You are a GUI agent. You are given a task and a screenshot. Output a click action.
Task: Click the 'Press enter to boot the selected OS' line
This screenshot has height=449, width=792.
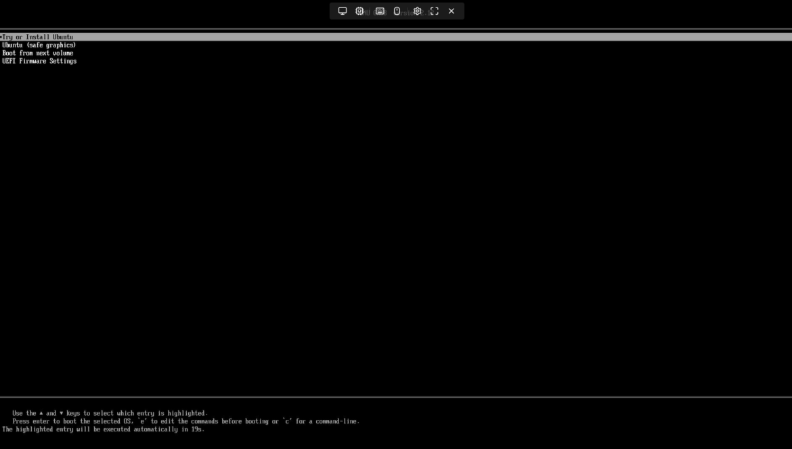[x=186, y=421]
